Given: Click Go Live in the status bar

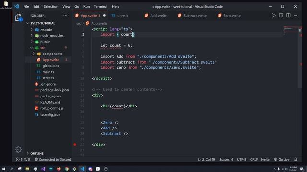Looking at the screenshot, I should [x=282, y=159].
